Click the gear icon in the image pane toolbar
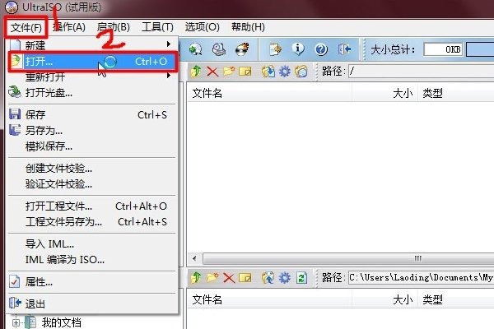The width and height of the screenshot is (494, 329). (x=285, y=72)
